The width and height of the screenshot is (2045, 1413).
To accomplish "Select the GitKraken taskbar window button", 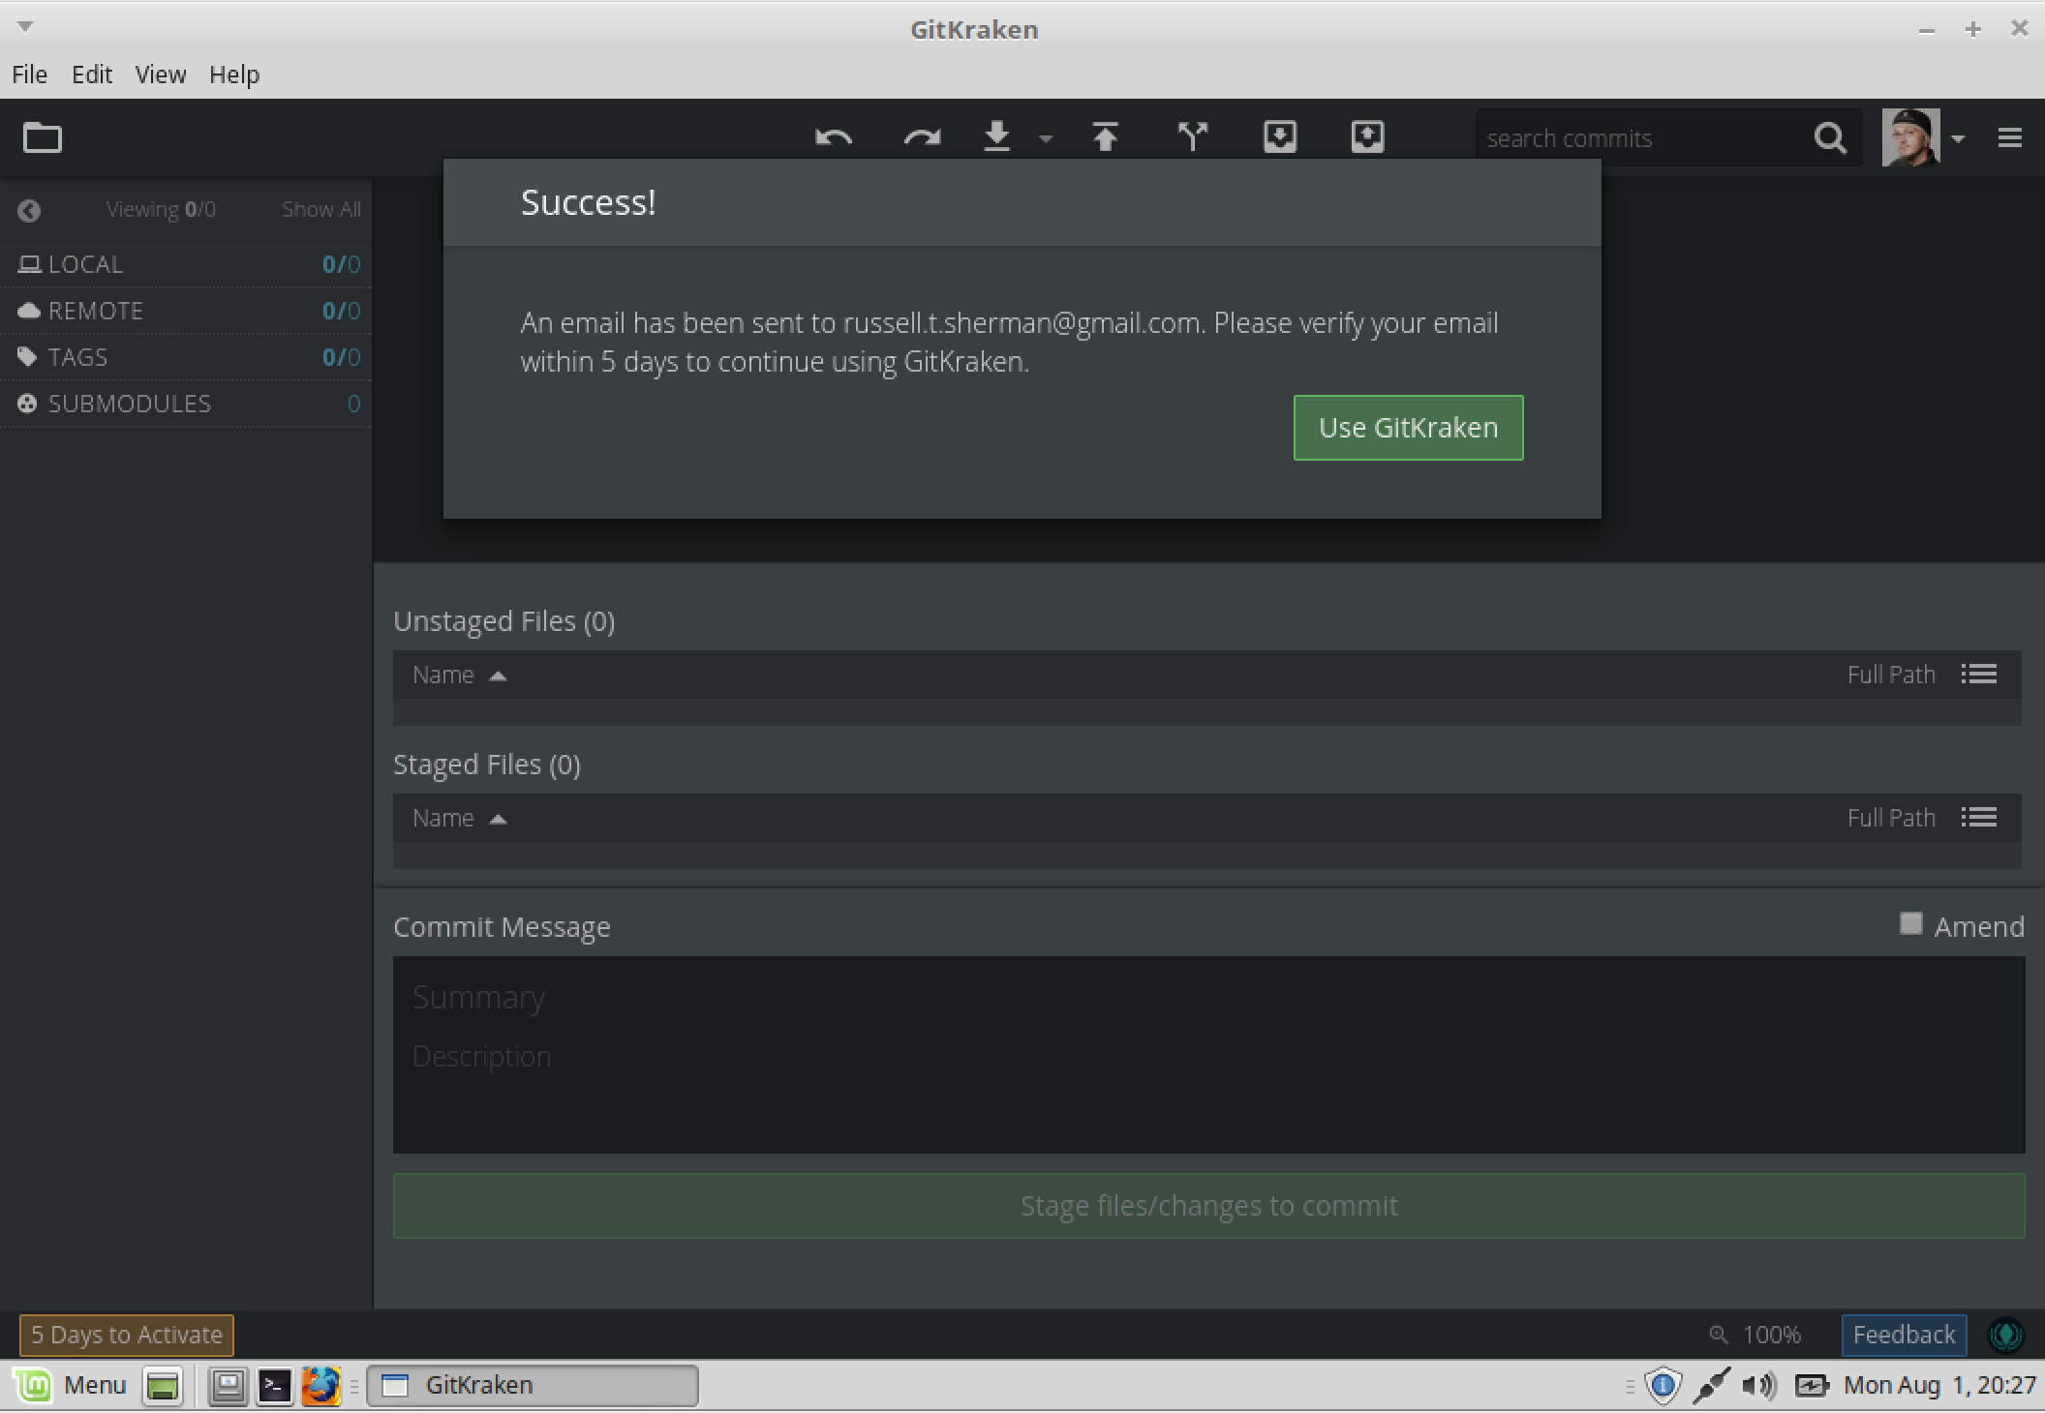I will 533,1385.
